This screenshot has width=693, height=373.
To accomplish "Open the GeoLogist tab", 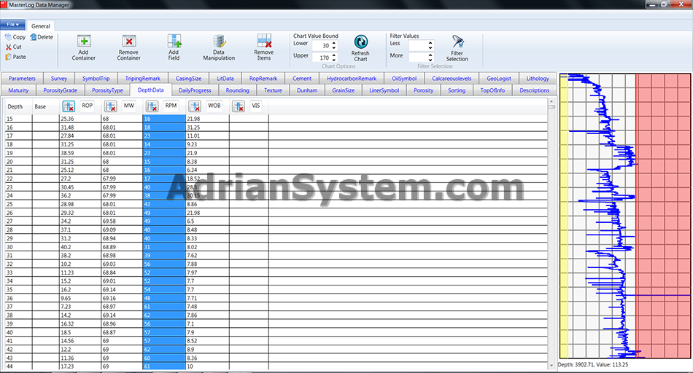I will [499, 79].
